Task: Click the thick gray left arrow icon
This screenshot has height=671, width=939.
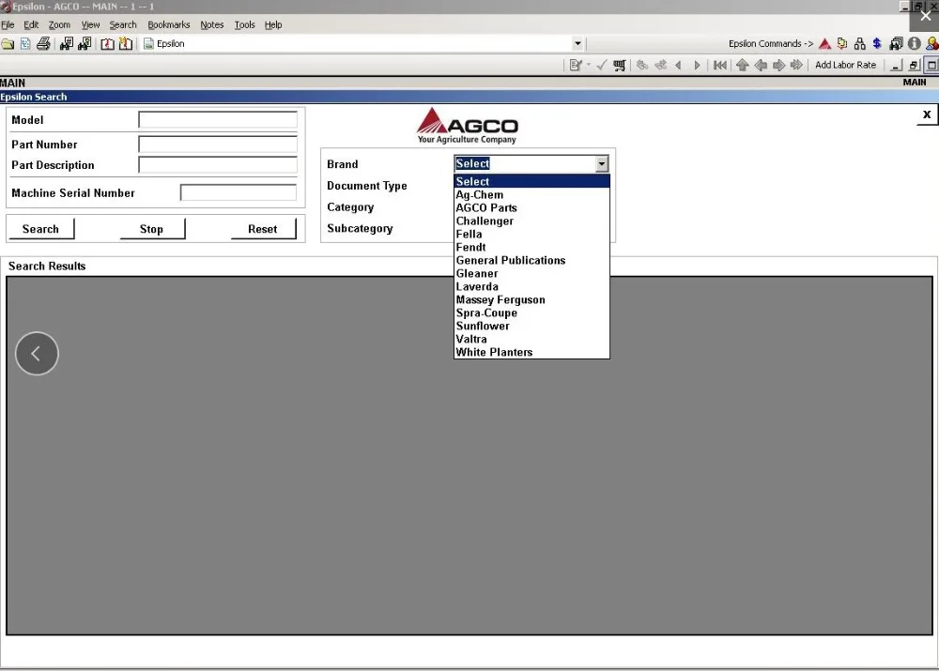Action: coord(761,66)
